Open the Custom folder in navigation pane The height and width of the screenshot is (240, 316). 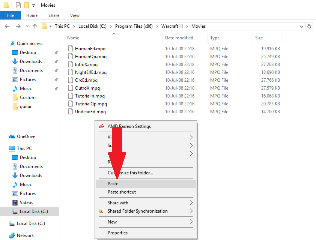28,97
